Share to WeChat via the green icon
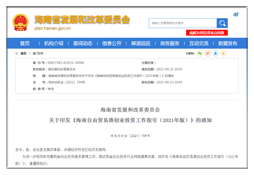Image resolution: width=254 pixels, height=175 pixels. [x=200, y=53]
